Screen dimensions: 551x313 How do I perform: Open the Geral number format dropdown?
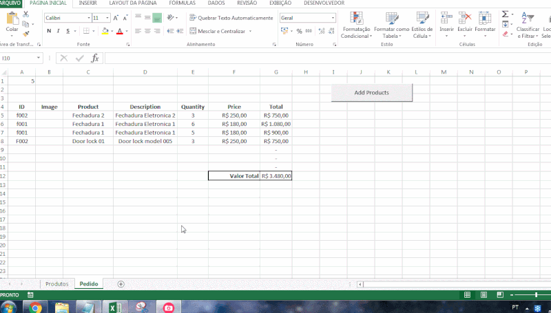tap(333, 18)
